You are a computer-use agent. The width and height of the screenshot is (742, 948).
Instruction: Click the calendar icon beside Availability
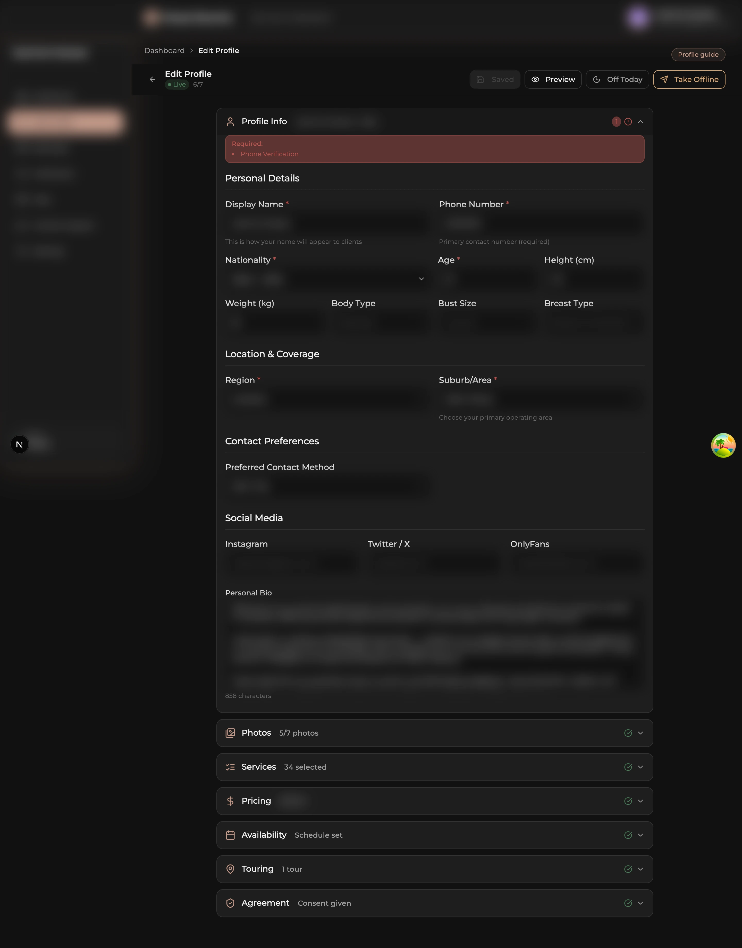tap(230, 835)
